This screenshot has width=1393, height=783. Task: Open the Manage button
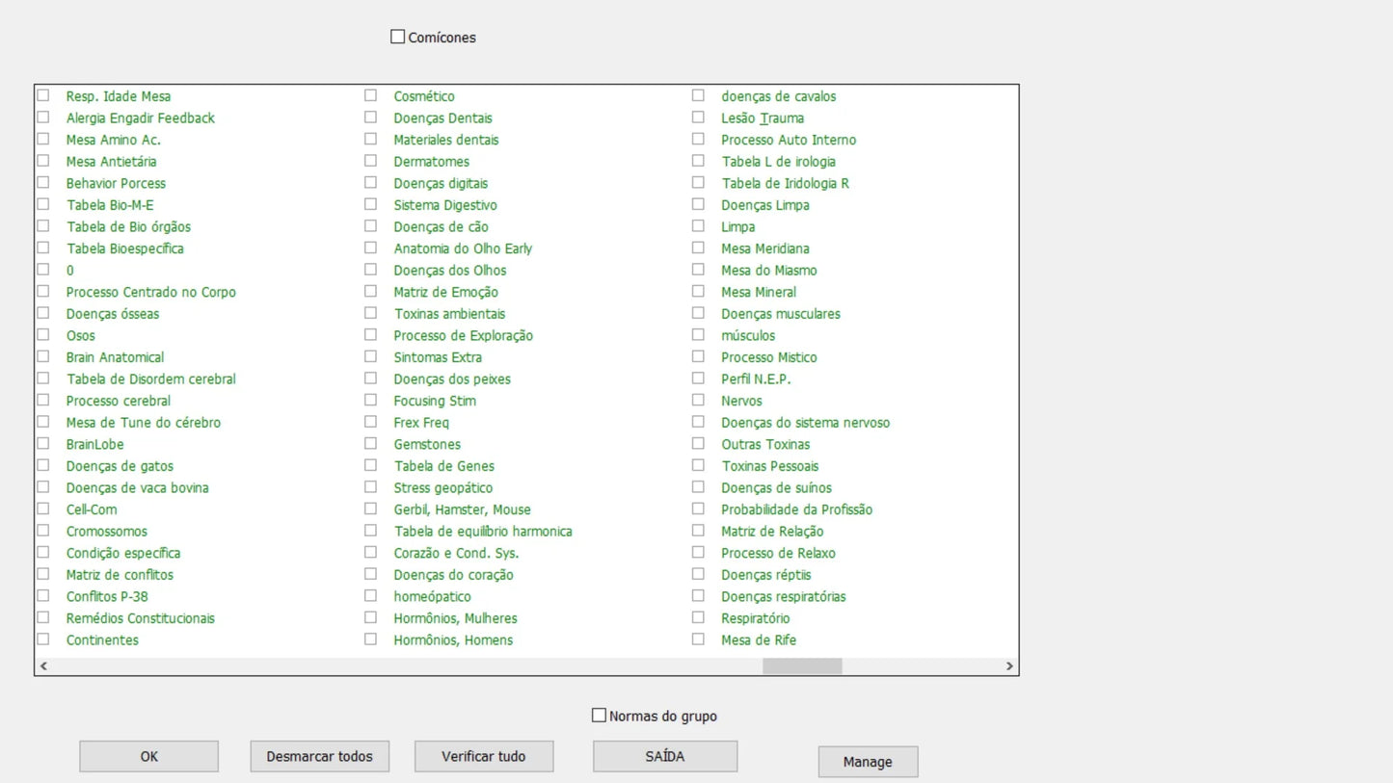click(868, 762)
